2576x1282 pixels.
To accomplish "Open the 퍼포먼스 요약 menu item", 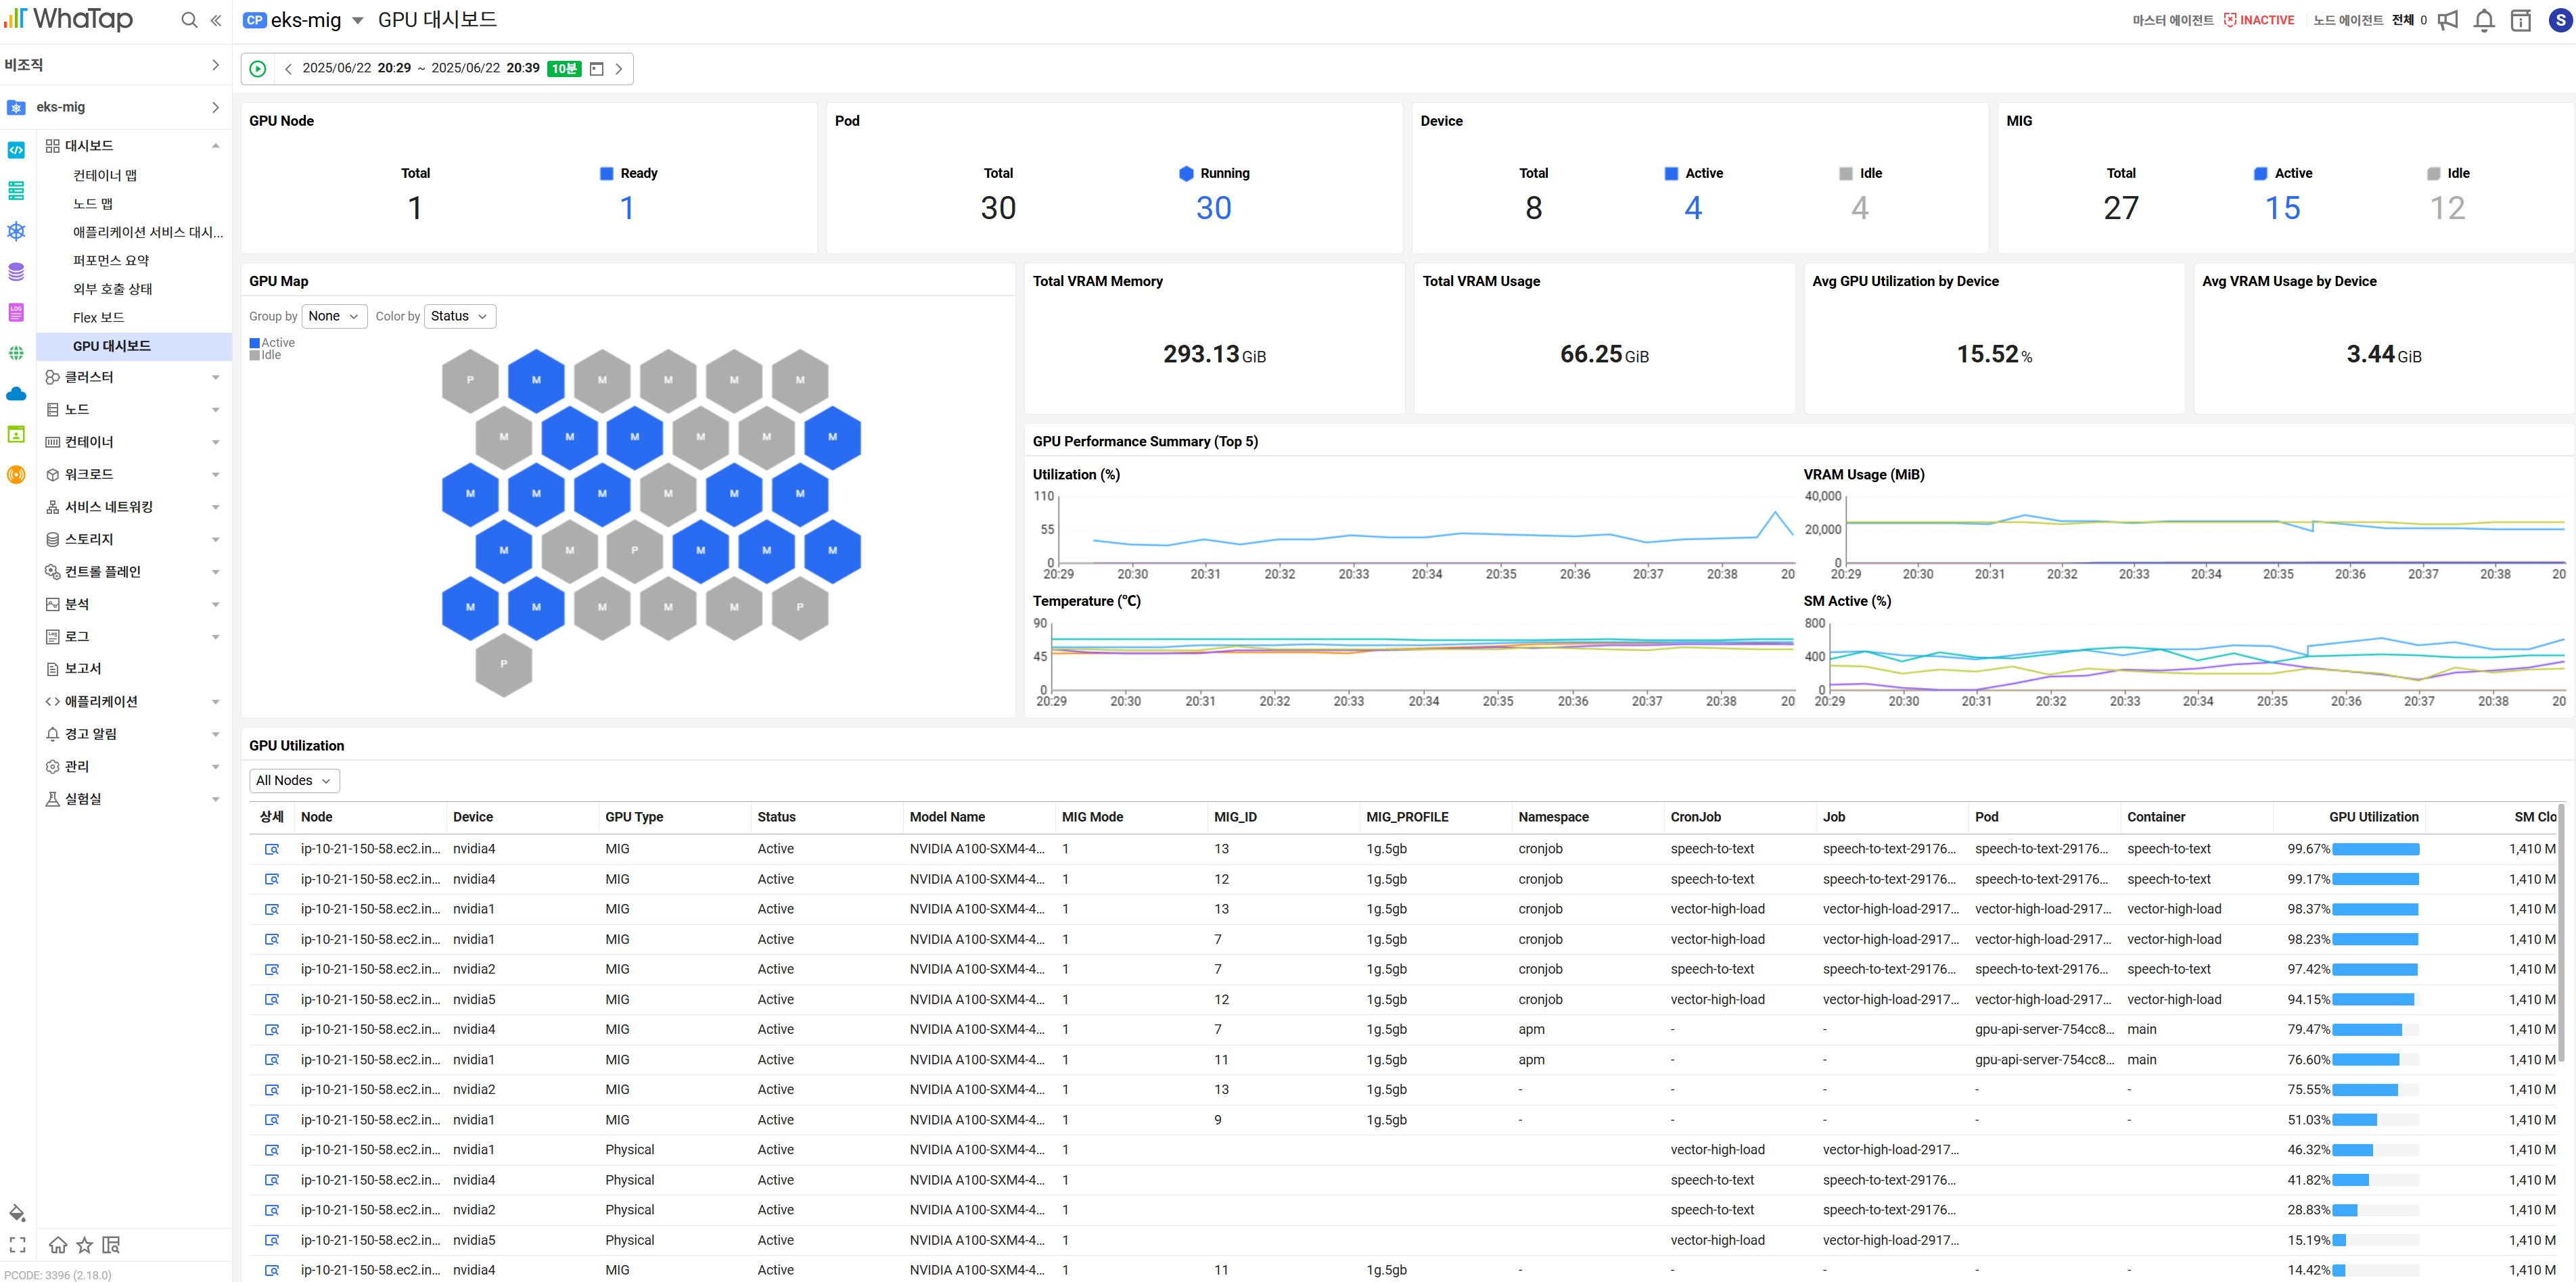I will [x=111, y=261].
